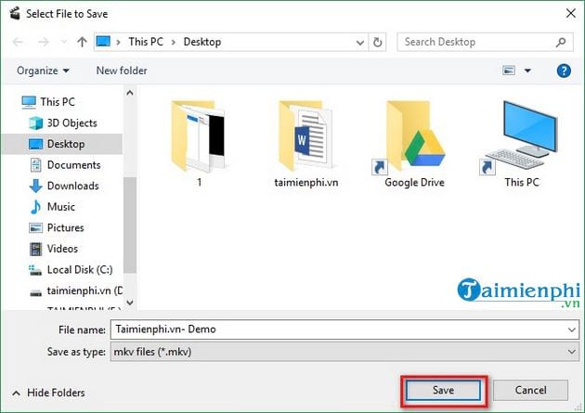
Task: Open the Help question mark icon
Action: pos(564,71)
